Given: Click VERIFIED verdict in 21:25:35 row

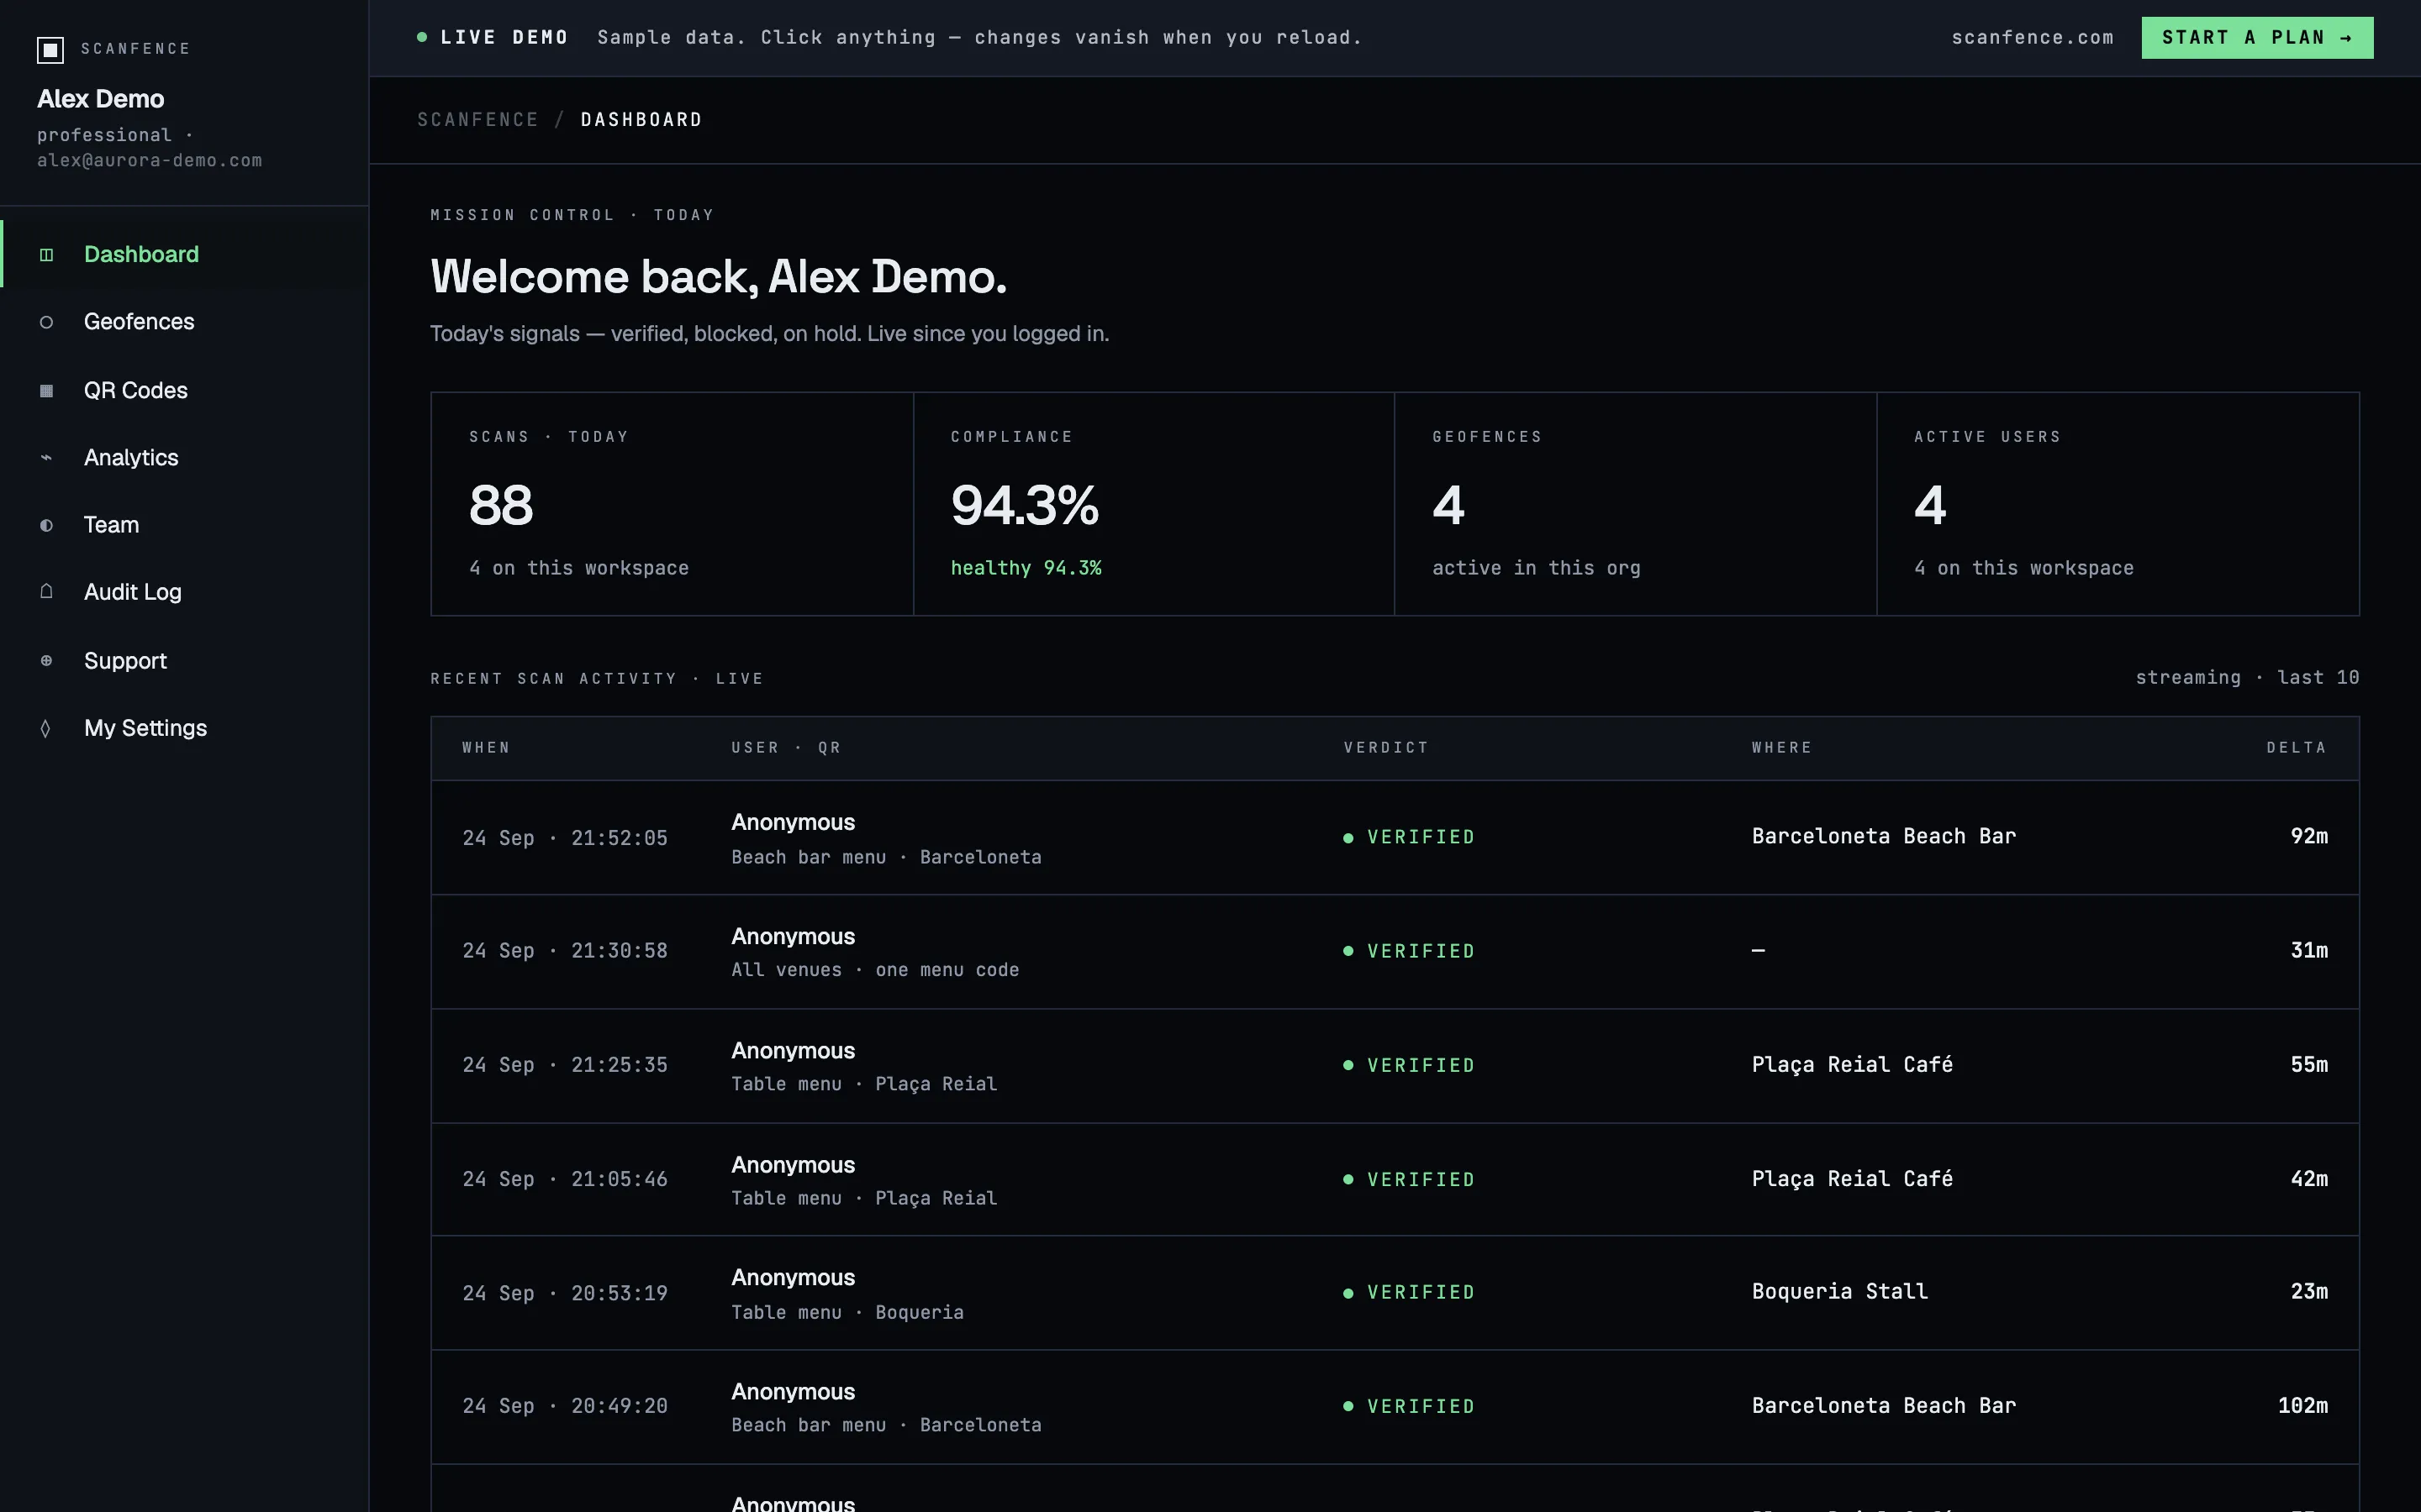Looking at the screenshot, I should pyautogui.click(x=1410, y=1065).
